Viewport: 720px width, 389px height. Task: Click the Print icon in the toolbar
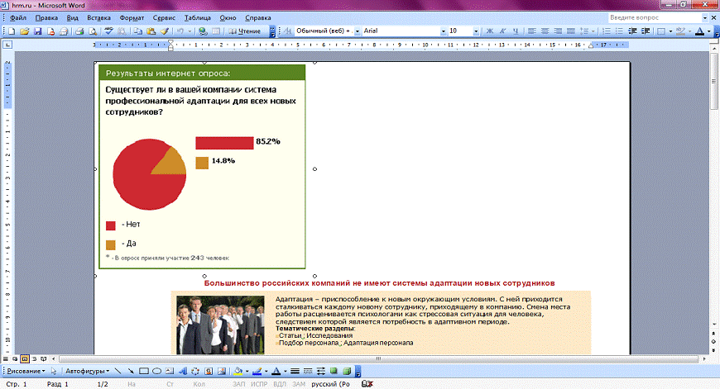click(x=80, y=31)
